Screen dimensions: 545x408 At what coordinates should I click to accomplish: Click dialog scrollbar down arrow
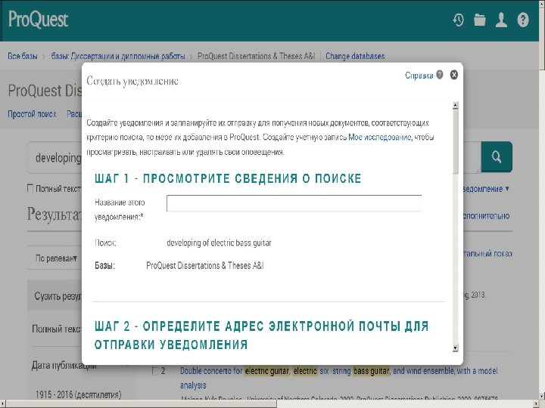(456, 348)
